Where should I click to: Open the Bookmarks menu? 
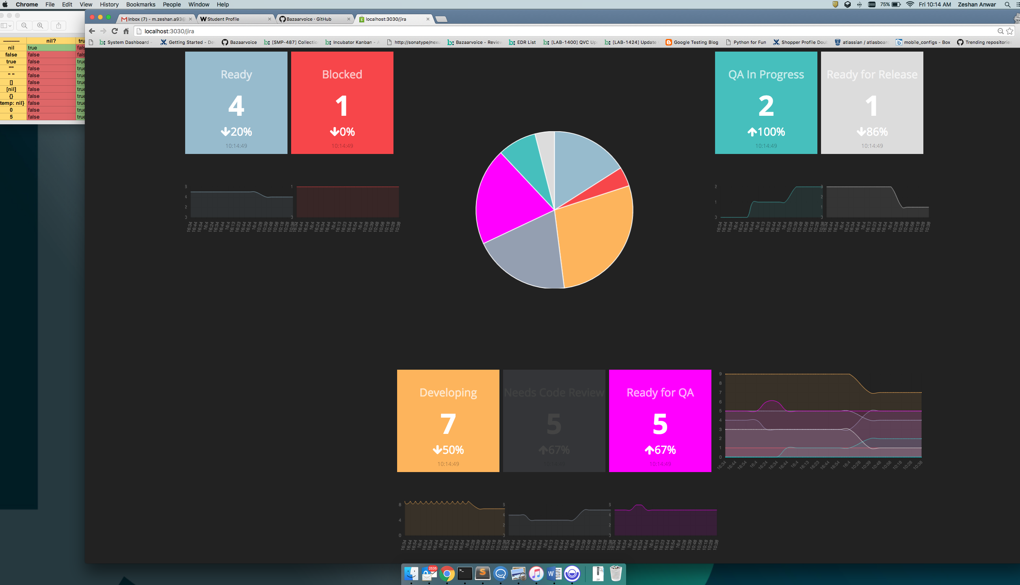coord(140,4)
